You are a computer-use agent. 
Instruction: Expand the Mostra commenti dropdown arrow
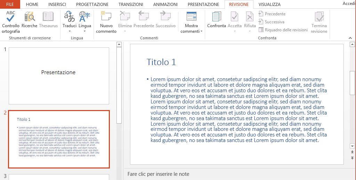pyautogui.click(x=201, y=31)
